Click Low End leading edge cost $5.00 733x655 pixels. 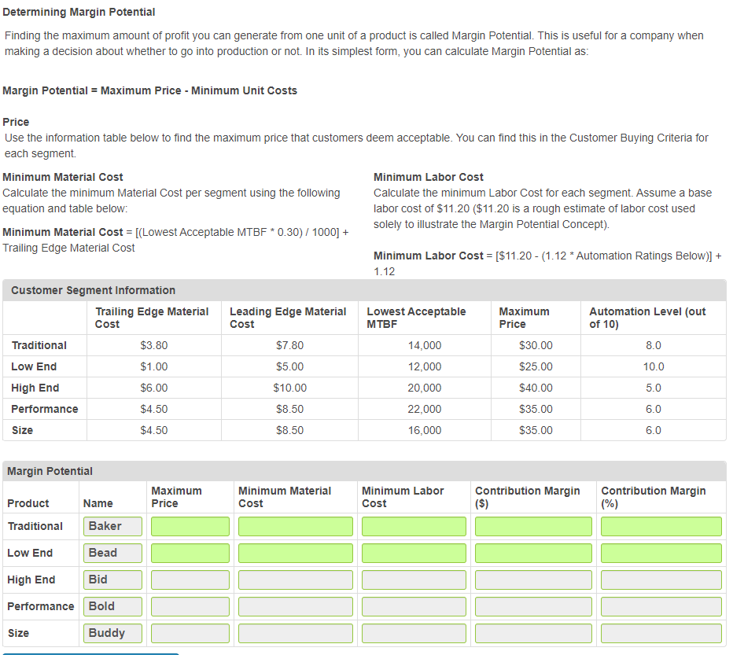tap(290, 366)
